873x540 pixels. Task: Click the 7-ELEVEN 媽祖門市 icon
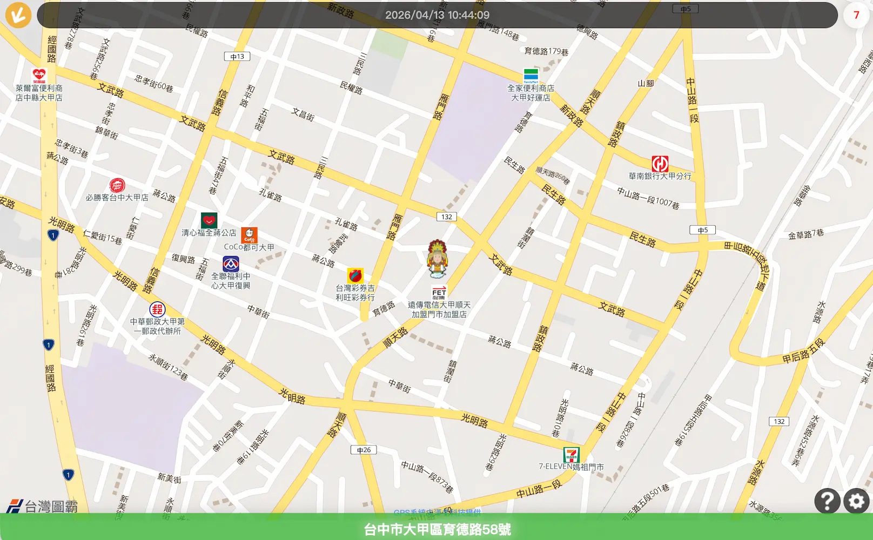coord(571,455)
